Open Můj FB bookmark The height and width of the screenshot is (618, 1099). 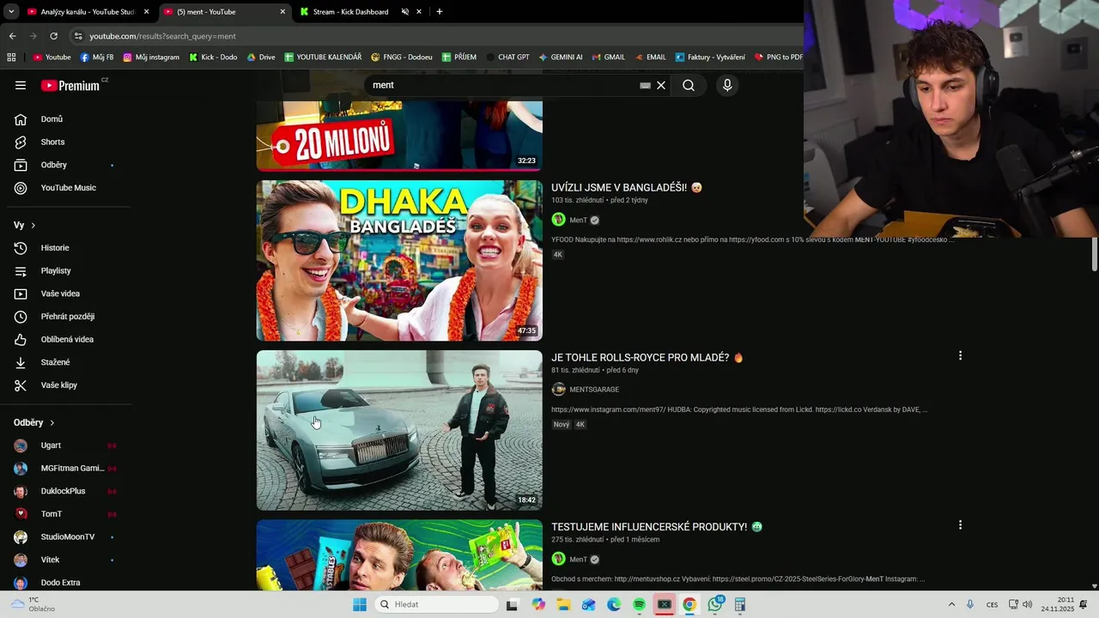pos(97,58)
